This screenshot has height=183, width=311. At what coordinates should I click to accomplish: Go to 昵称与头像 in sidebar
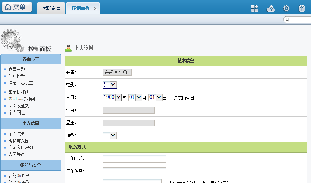pyautogui.click(x=19, y=141)
